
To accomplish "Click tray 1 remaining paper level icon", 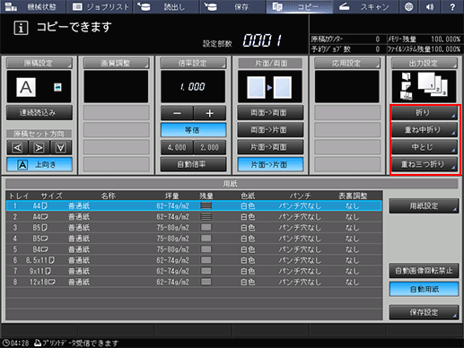I will (x=206, y=205).
